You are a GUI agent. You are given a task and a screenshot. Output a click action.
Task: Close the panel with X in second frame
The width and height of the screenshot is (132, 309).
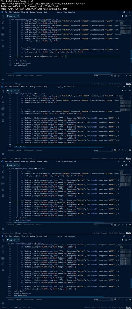(x=129, y=150)
